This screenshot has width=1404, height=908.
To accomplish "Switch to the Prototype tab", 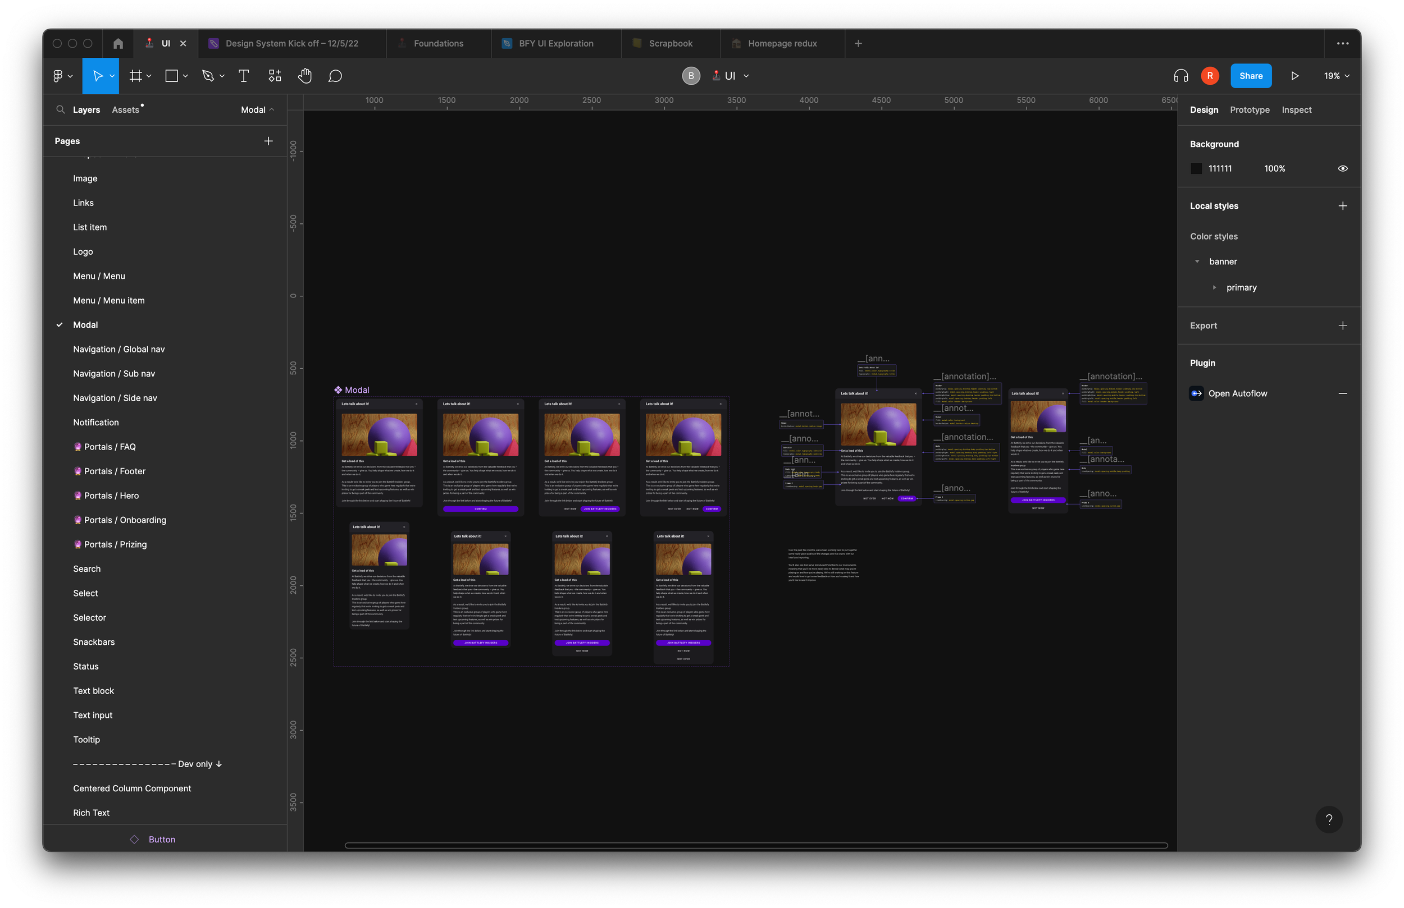I will click(x=1250, y=109).
